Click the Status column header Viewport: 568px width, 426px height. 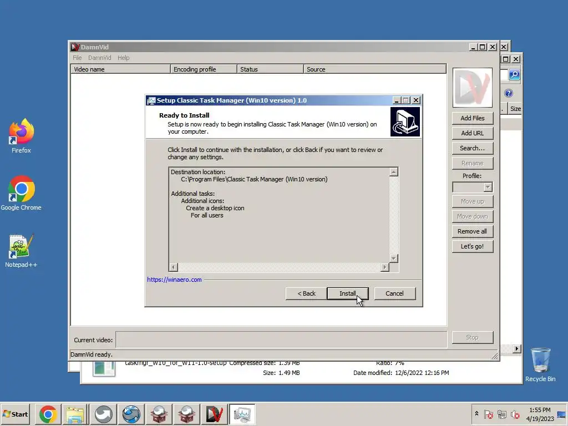pos(270,69)
